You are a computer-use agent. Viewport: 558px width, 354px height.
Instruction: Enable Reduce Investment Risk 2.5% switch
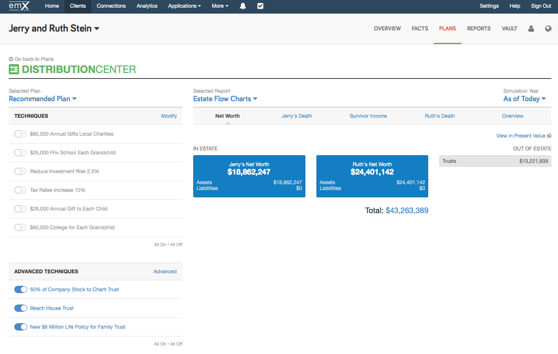click(20, 171)
